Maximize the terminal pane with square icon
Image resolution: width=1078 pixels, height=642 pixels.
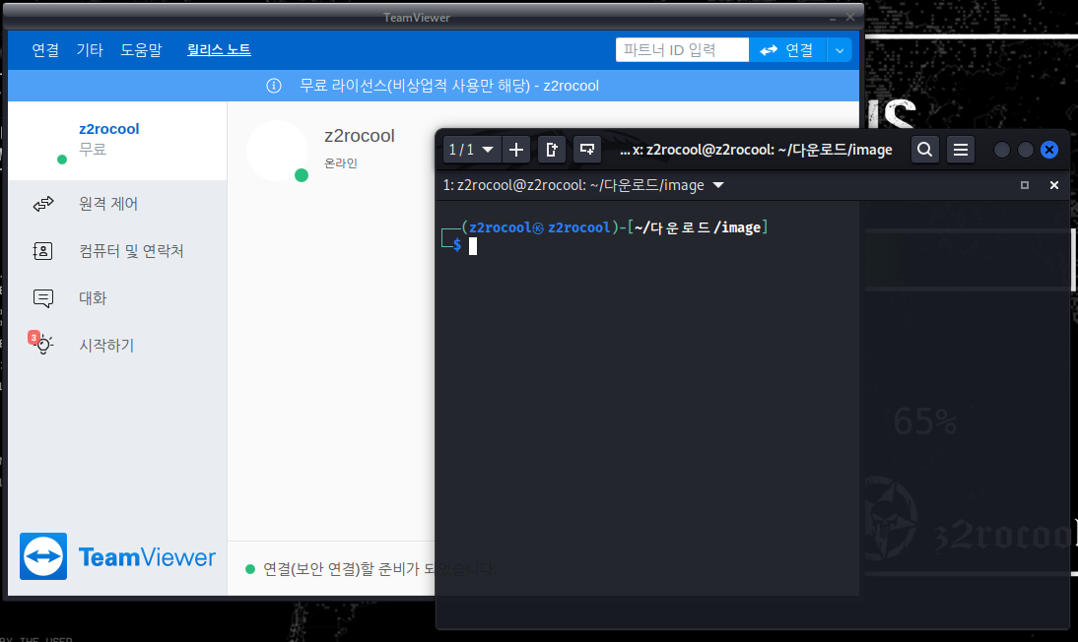[1025, 185]
